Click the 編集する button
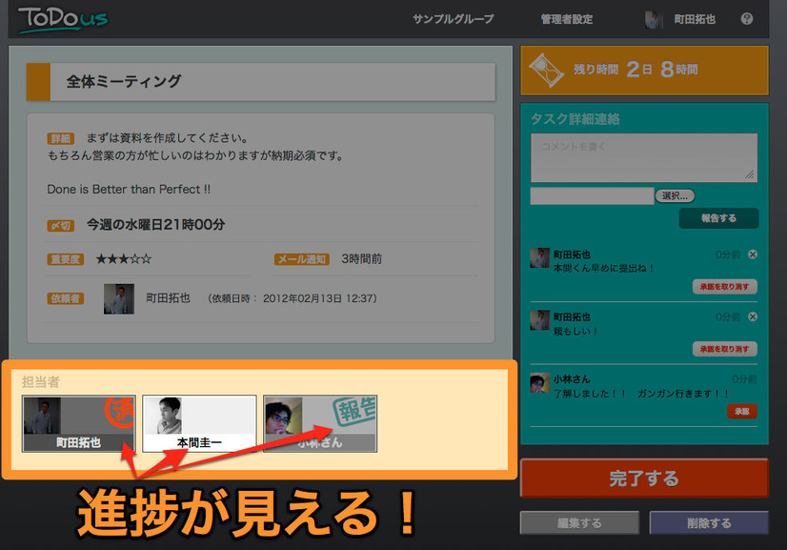Screen dimensions: 787x550 tap(579, 522)
